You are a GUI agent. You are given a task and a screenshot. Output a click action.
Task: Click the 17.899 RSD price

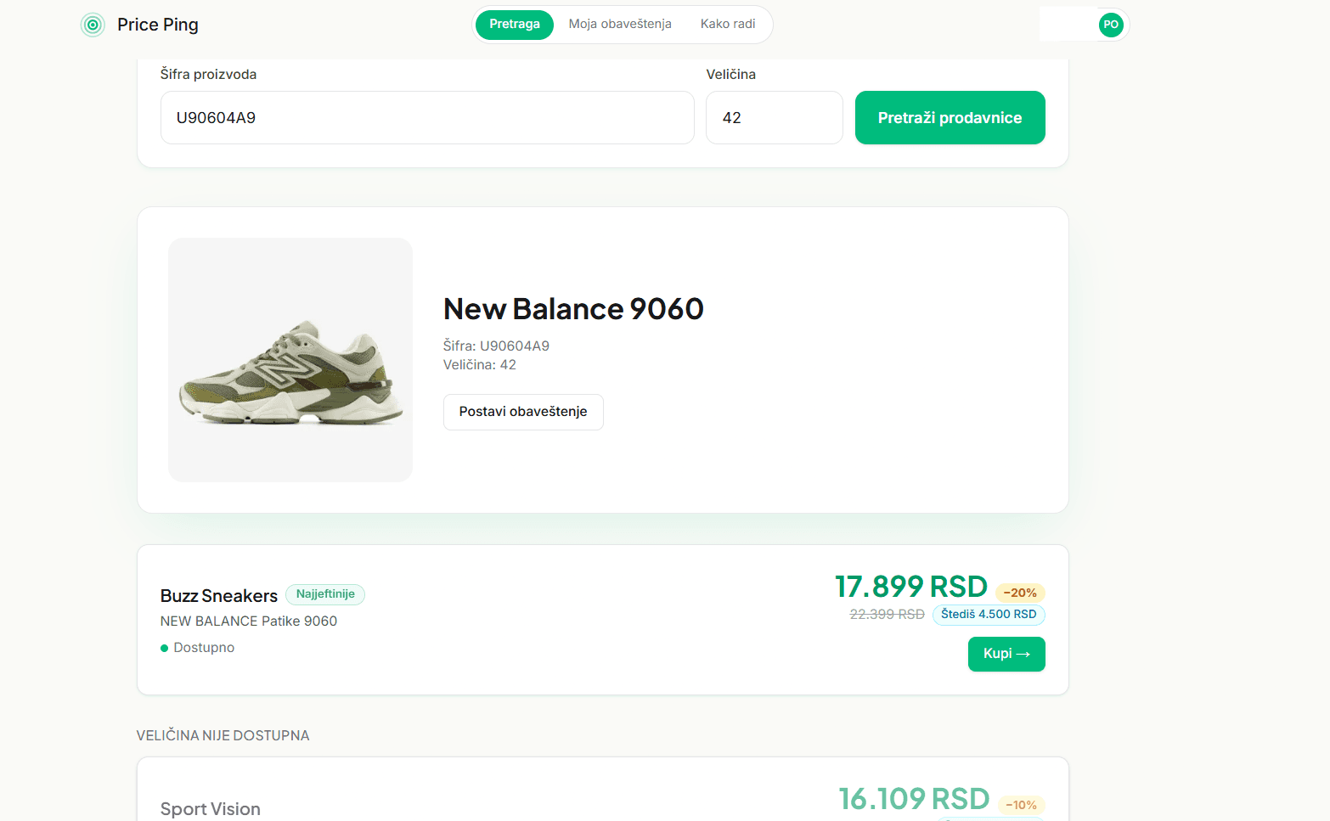tap(910, 587)
